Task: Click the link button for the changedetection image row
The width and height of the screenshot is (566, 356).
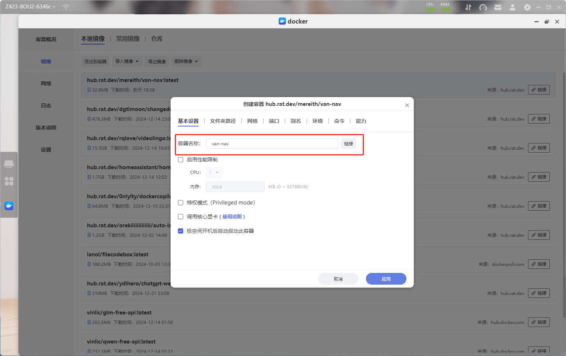Action: pyautogui.click(x=539, y=119)
